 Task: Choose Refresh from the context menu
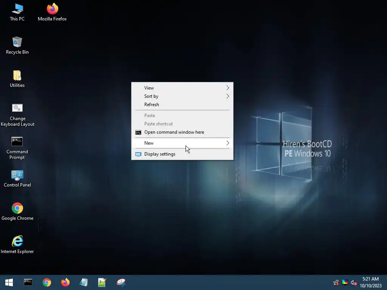click(x=182, y=105)
